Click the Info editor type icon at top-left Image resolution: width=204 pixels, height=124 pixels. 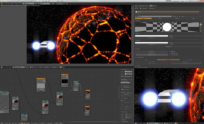pyautogui.click(x=1, y=4)
